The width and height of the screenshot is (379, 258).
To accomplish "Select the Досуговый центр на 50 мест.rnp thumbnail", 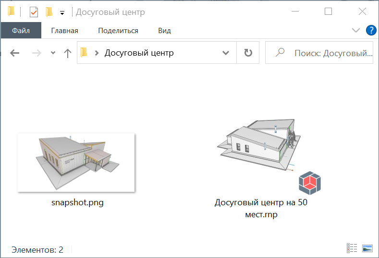I will point(259,145).
